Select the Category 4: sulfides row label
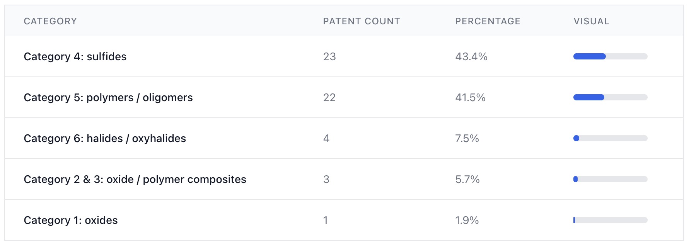 (75, 57)
